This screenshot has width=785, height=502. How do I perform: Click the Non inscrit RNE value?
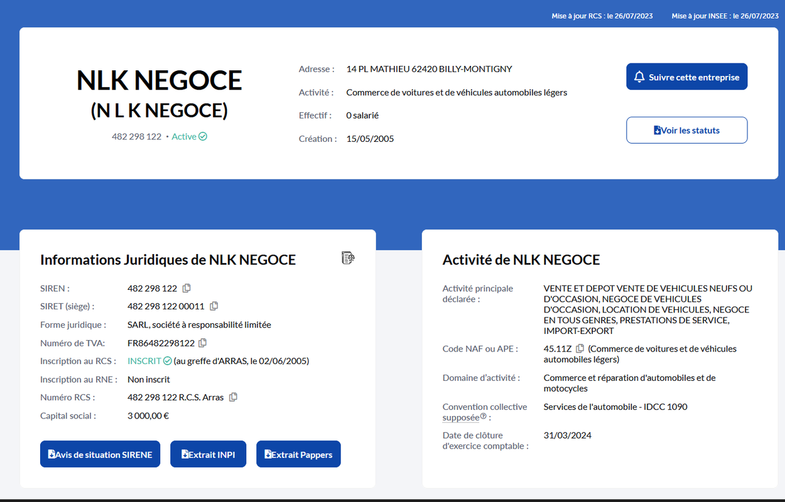click(149, 379)
